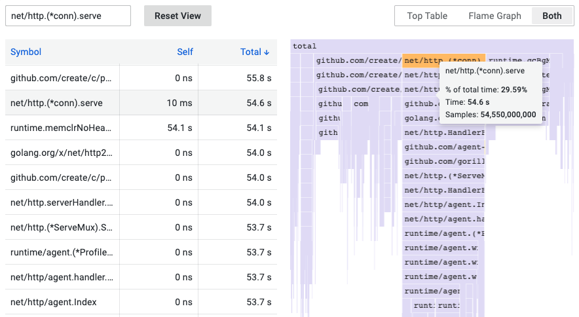Select the net/http/agent.Index table row
579x317 pixels.
click(141, 302)
